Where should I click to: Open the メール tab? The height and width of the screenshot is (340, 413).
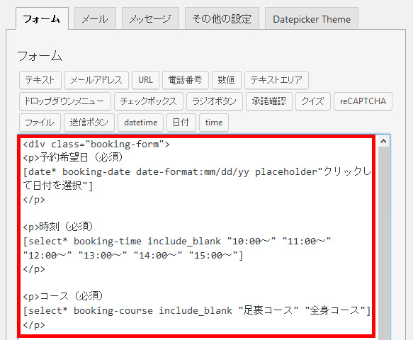coord(95,18)
